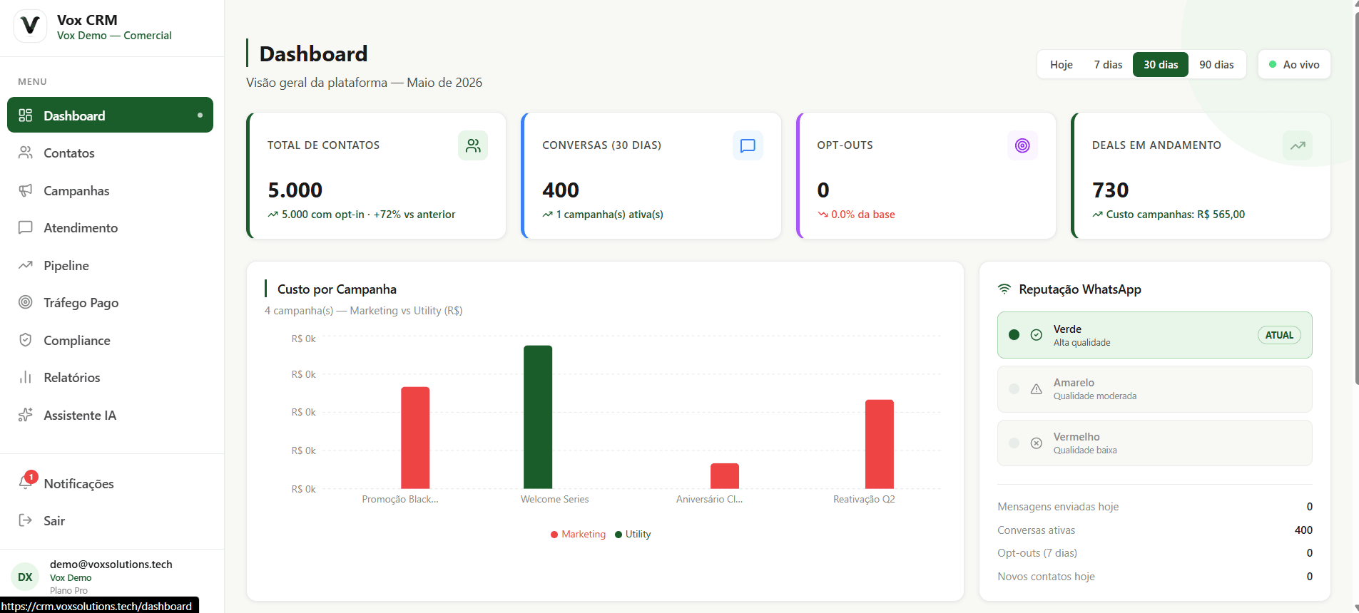Click the Notificações bell icon
Image resolution: width=1359 pixels, height=613 pixels.
click(26, 483)
